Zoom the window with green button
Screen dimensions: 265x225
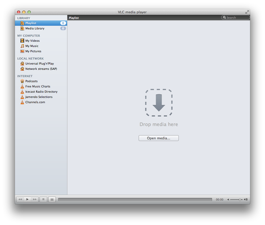point(29,12)
